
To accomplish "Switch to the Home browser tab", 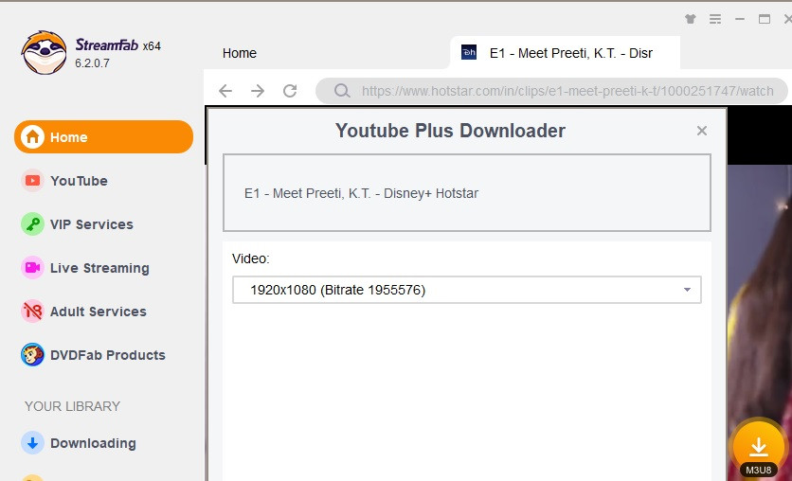I will 240,53.
